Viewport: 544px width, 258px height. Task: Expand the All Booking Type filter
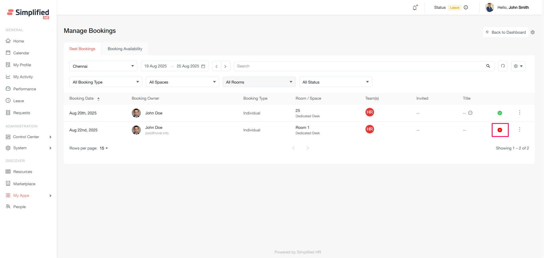(x=106, y=82)
